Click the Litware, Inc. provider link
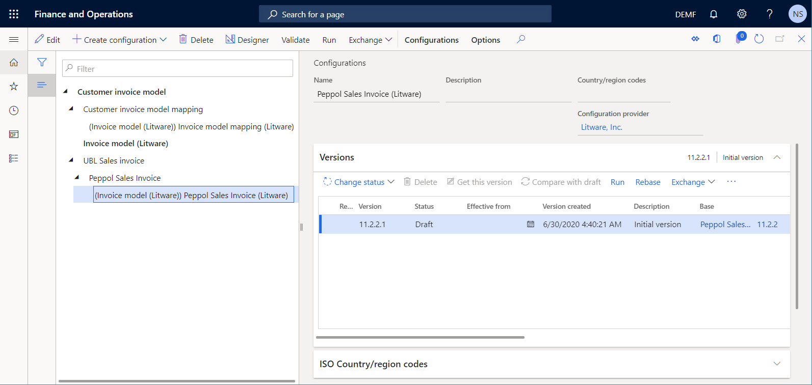Image resolution: width=812 pixels, height=385 pixels. pos(601,127)
